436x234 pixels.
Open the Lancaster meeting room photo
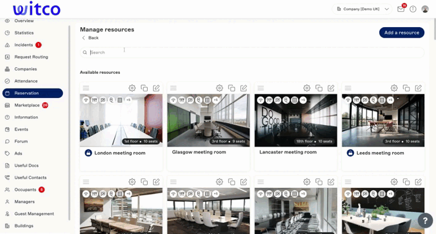[296, 120]
